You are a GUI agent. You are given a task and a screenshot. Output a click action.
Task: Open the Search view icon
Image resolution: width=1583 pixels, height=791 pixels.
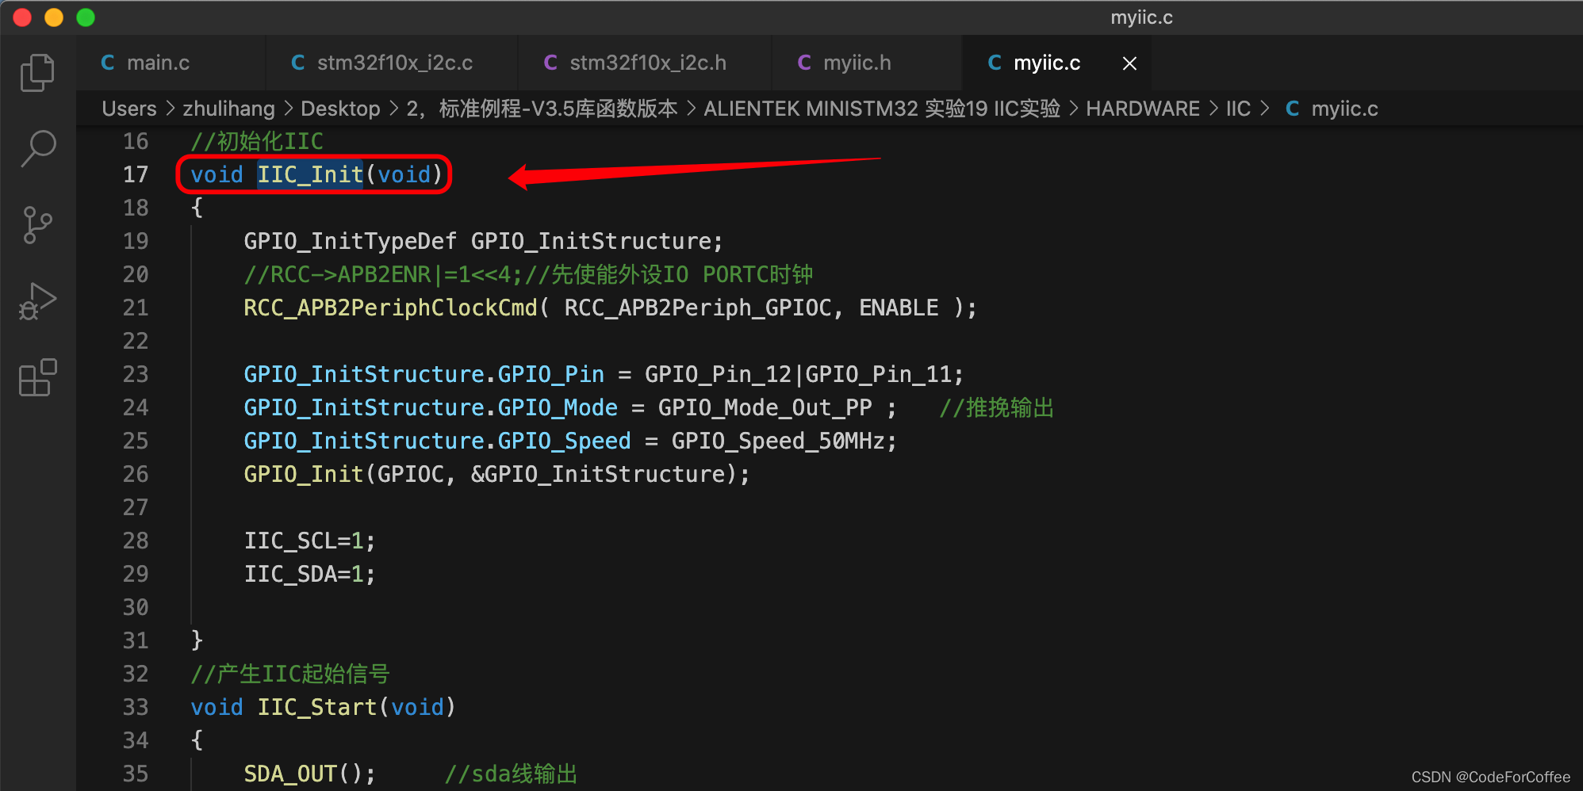click(x=37, y=148)
